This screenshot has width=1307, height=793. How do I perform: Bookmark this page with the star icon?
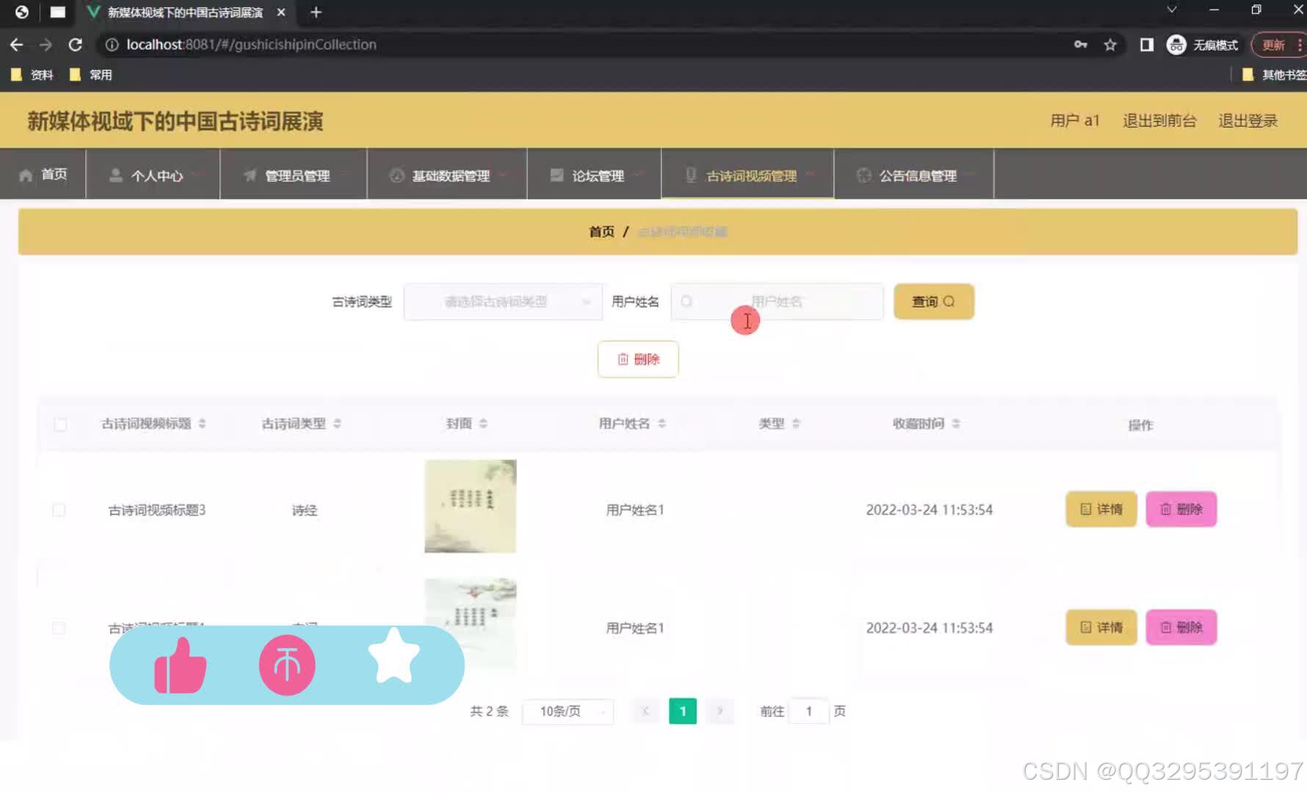[x=1109, y=45]
